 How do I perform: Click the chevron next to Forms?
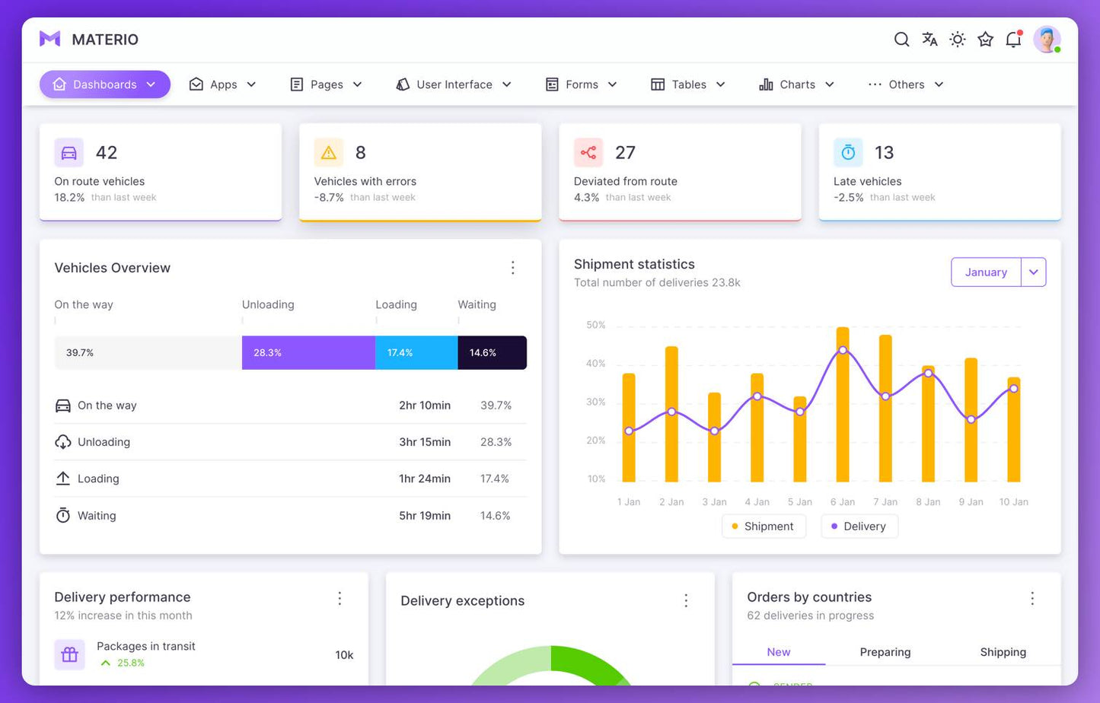612,84
